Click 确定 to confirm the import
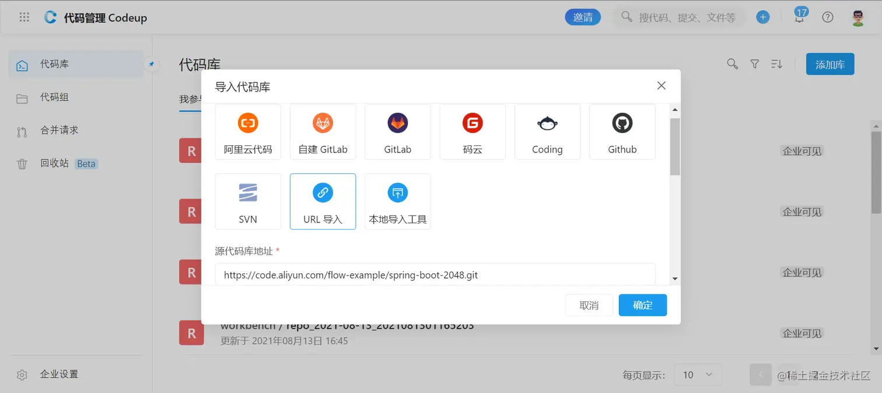Image resolution: width=882 pixels, height=393 pixels. coord(643,305)
